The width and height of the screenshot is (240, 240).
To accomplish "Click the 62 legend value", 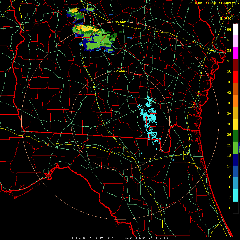I will point(229,40).
